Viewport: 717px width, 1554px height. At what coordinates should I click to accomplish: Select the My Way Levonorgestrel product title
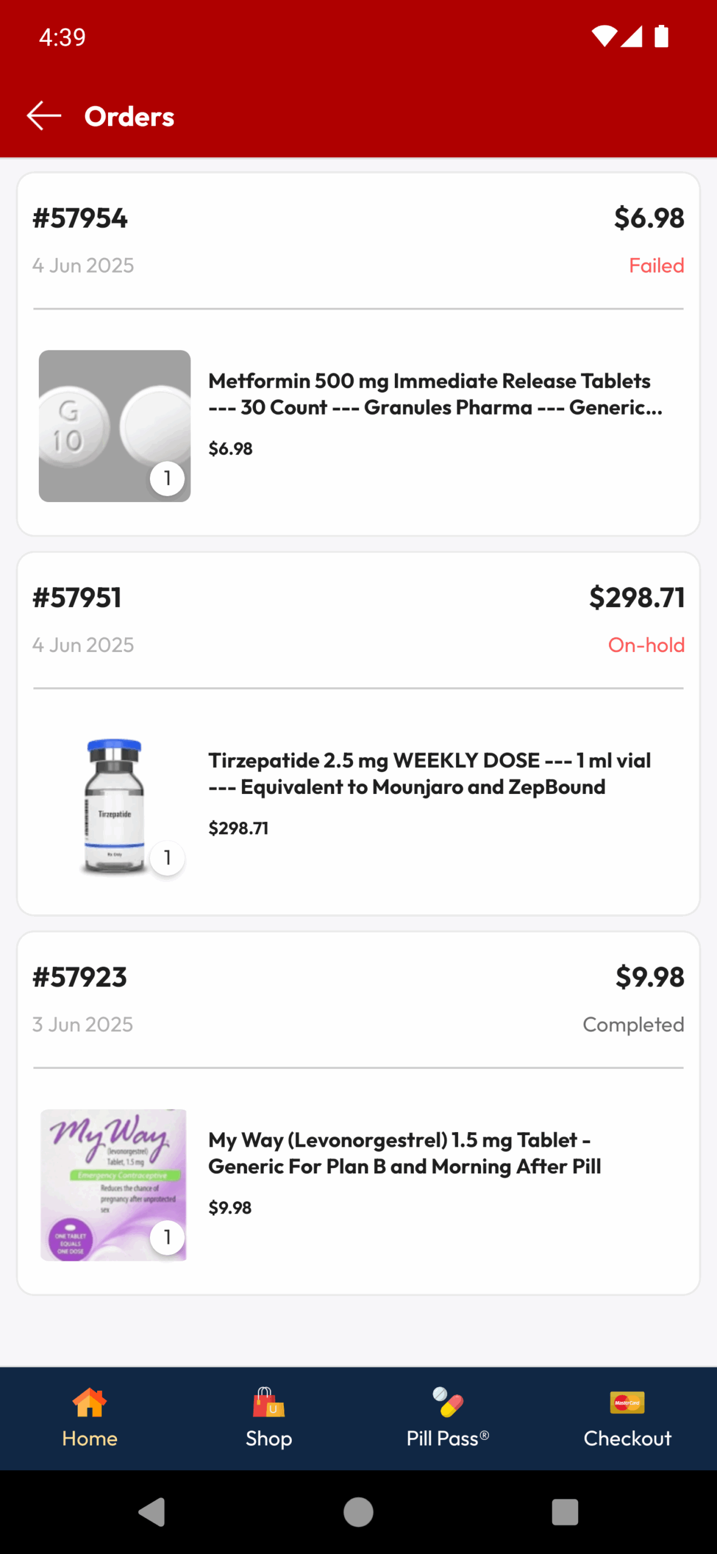tap(405, 1153)
